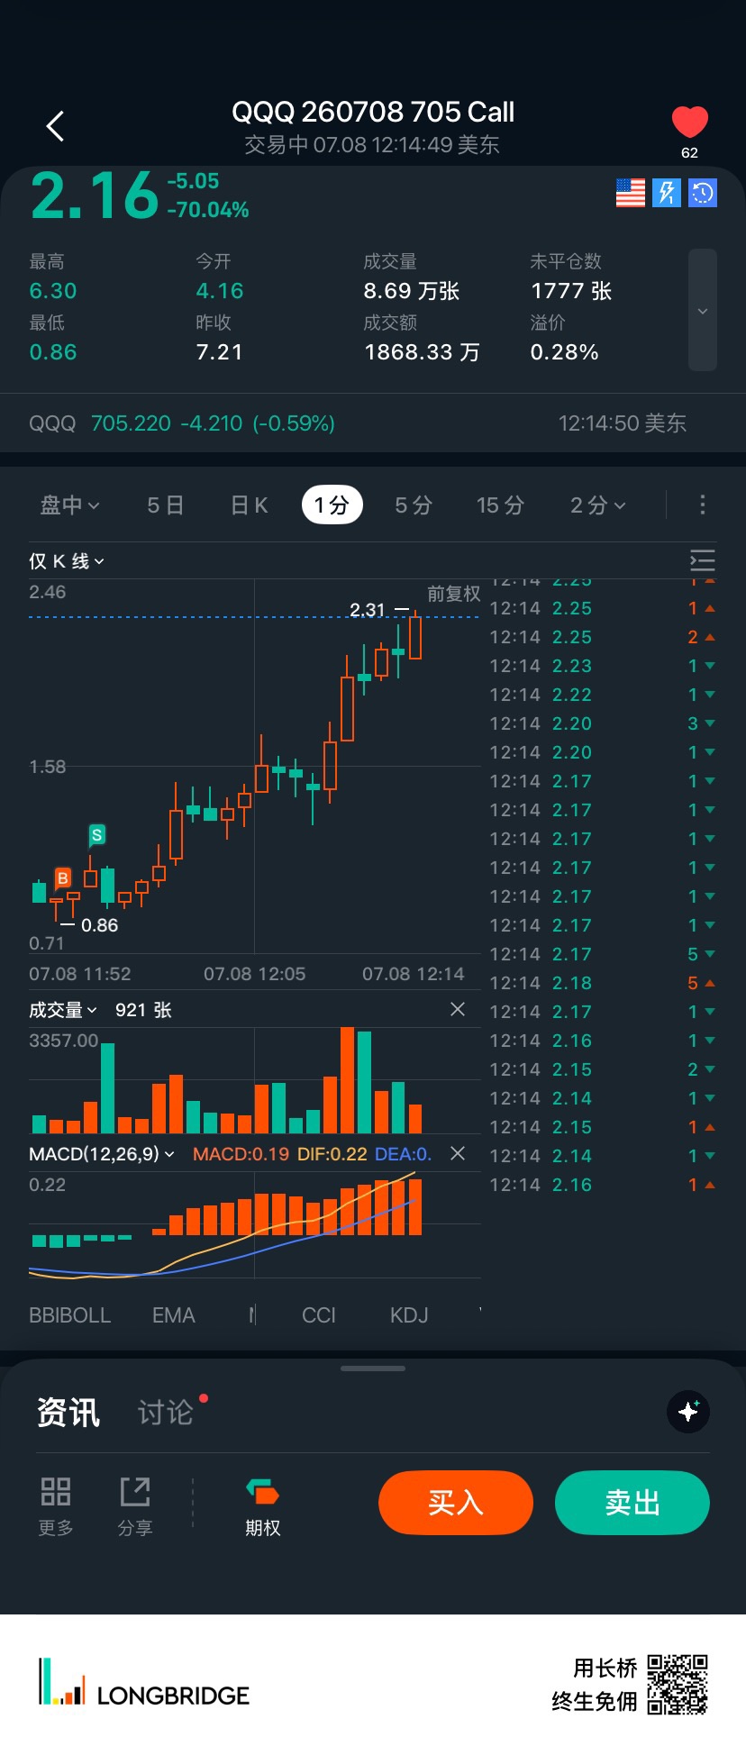Image resolution: width=746 pixels, height=1755 pixels.
Task: Open the three-dot chart options menu
Action: [x=703, y=505]
